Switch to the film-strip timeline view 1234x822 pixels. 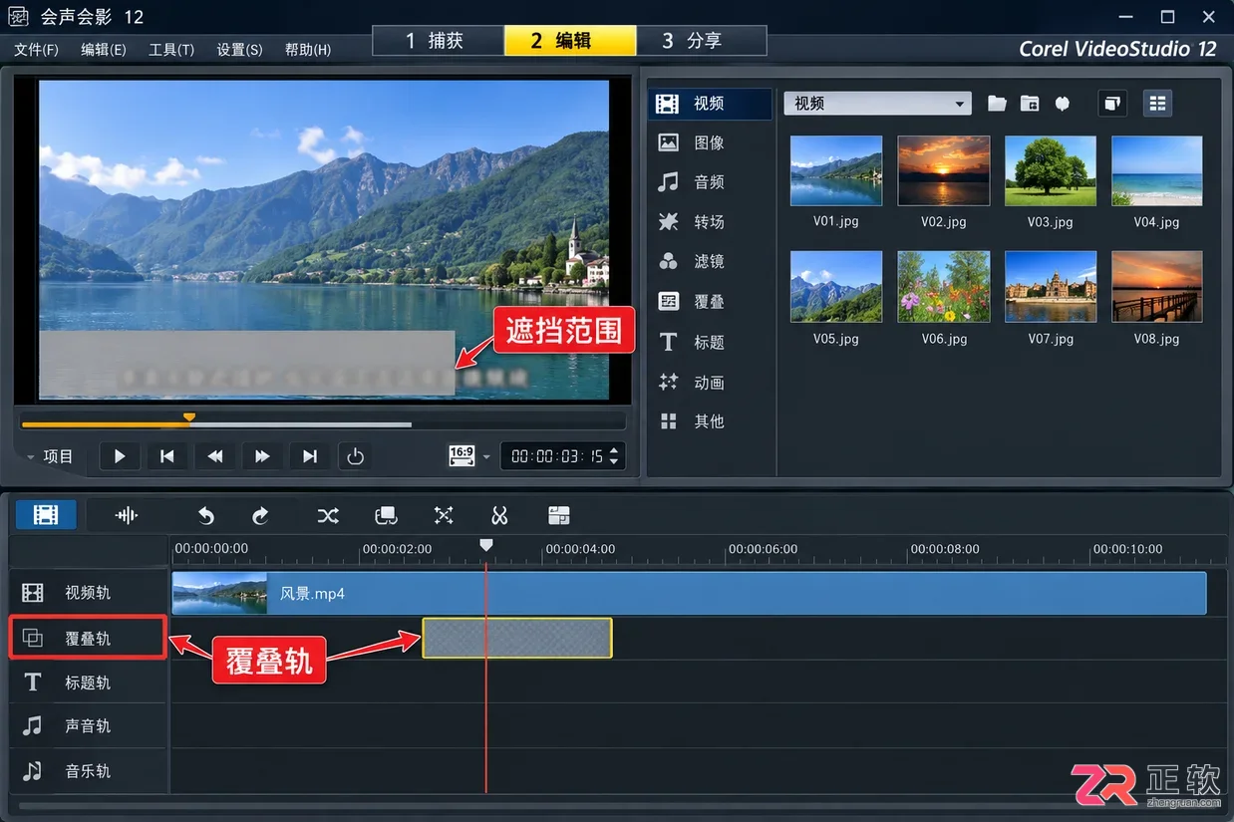46,514
